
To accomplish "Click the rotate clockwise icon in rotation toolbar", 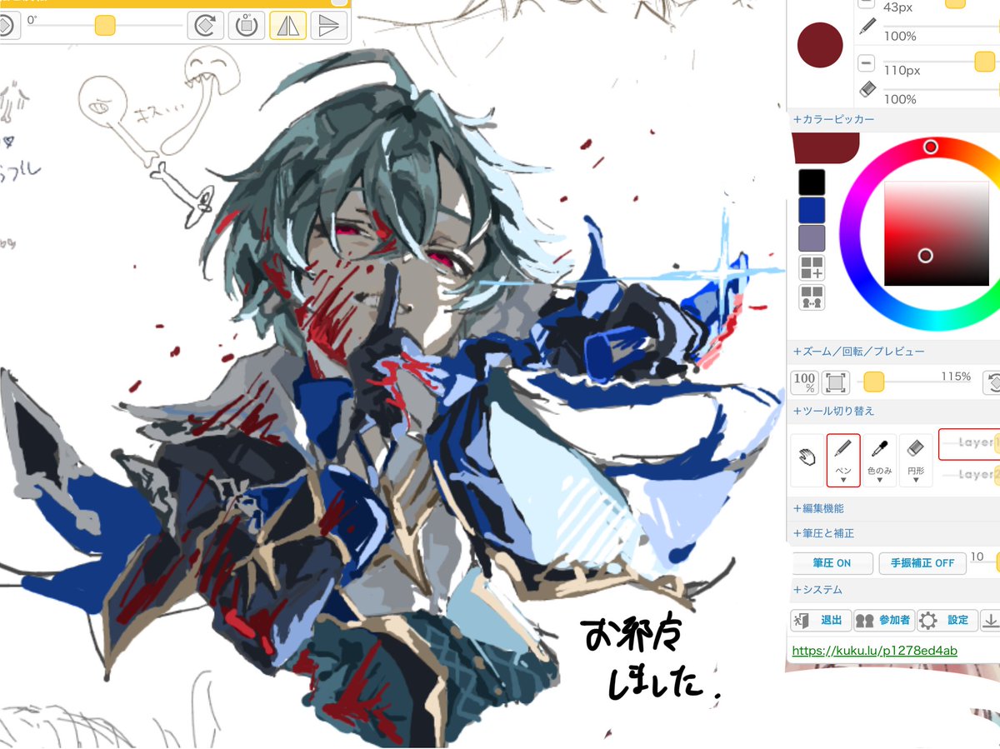I will (204, 25).
